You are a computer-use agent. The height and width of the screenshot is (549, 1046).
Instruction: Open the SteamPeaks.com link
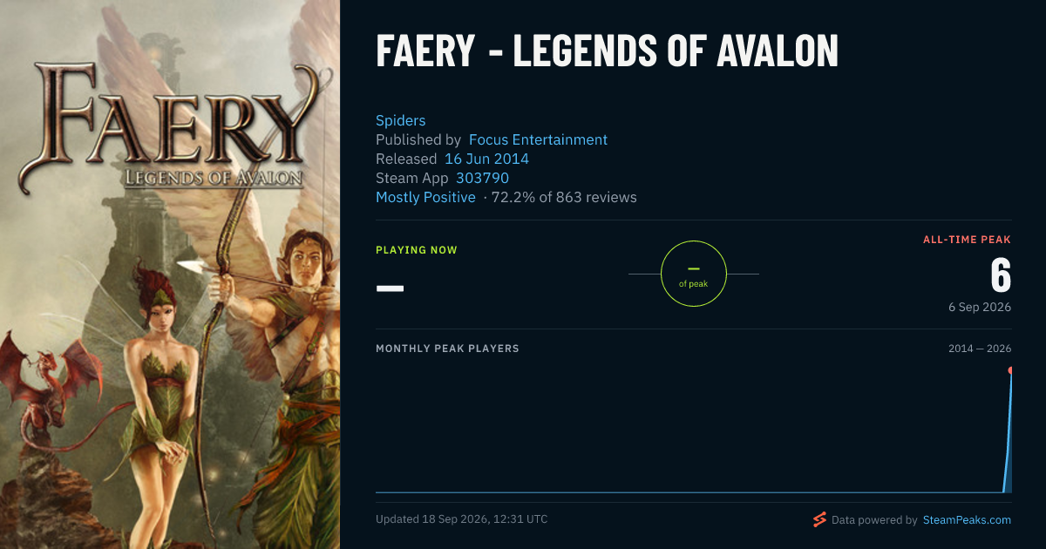(x=967, y=520)
